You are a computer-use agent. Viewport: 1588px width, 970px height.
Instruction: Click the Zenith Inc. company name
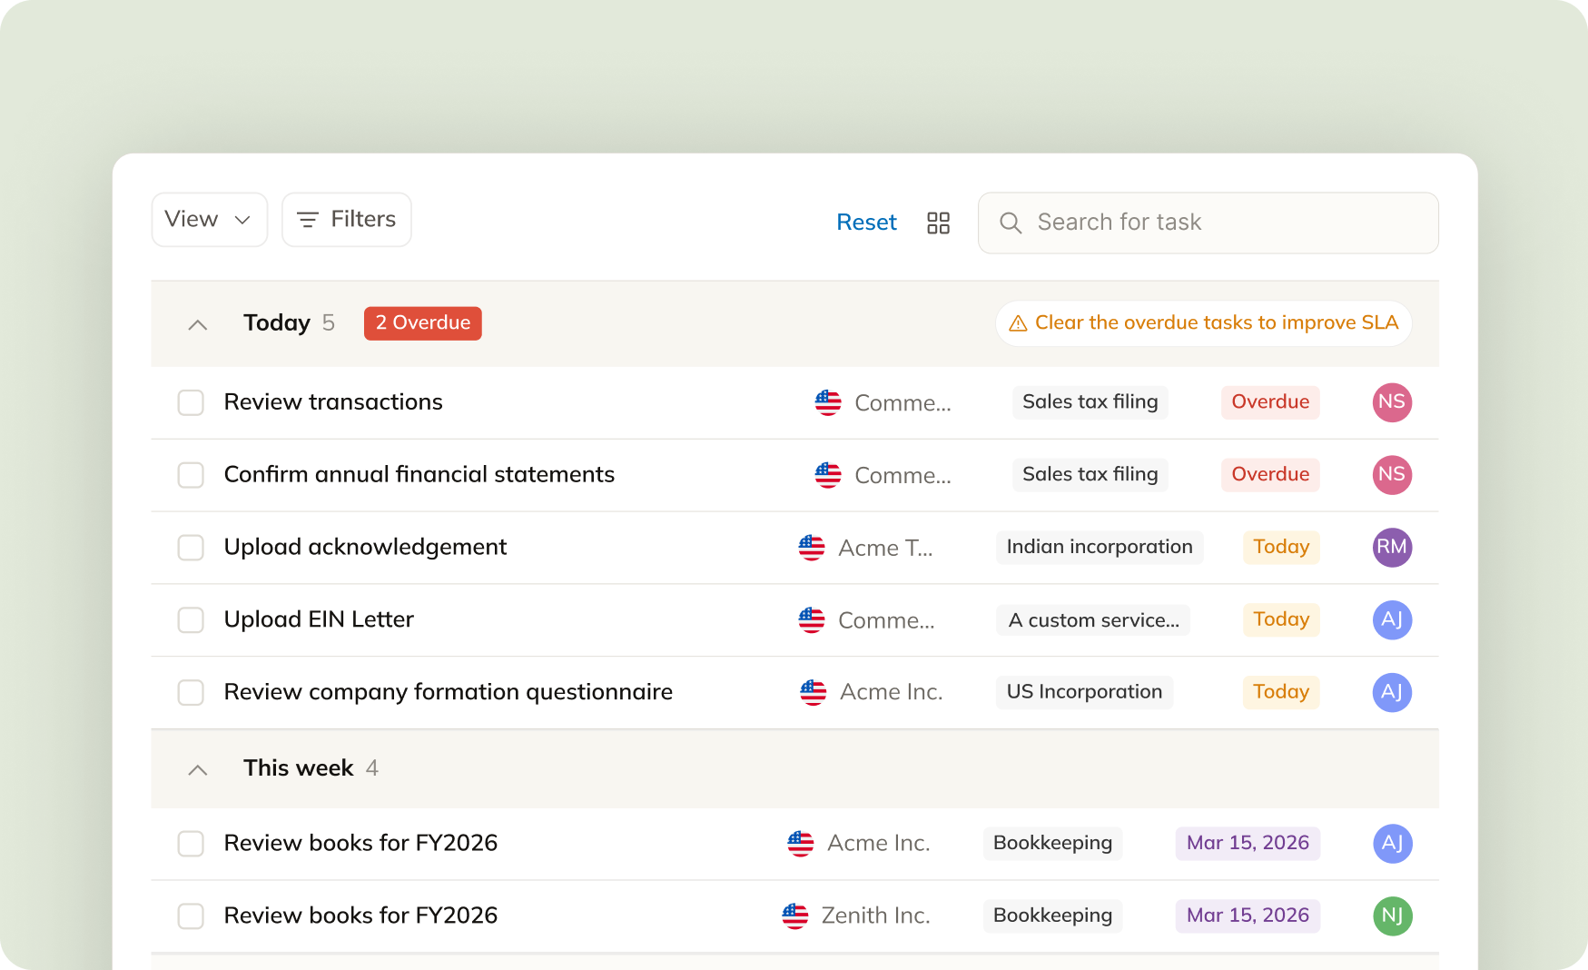pyautogui.click(x=875, y=916)
